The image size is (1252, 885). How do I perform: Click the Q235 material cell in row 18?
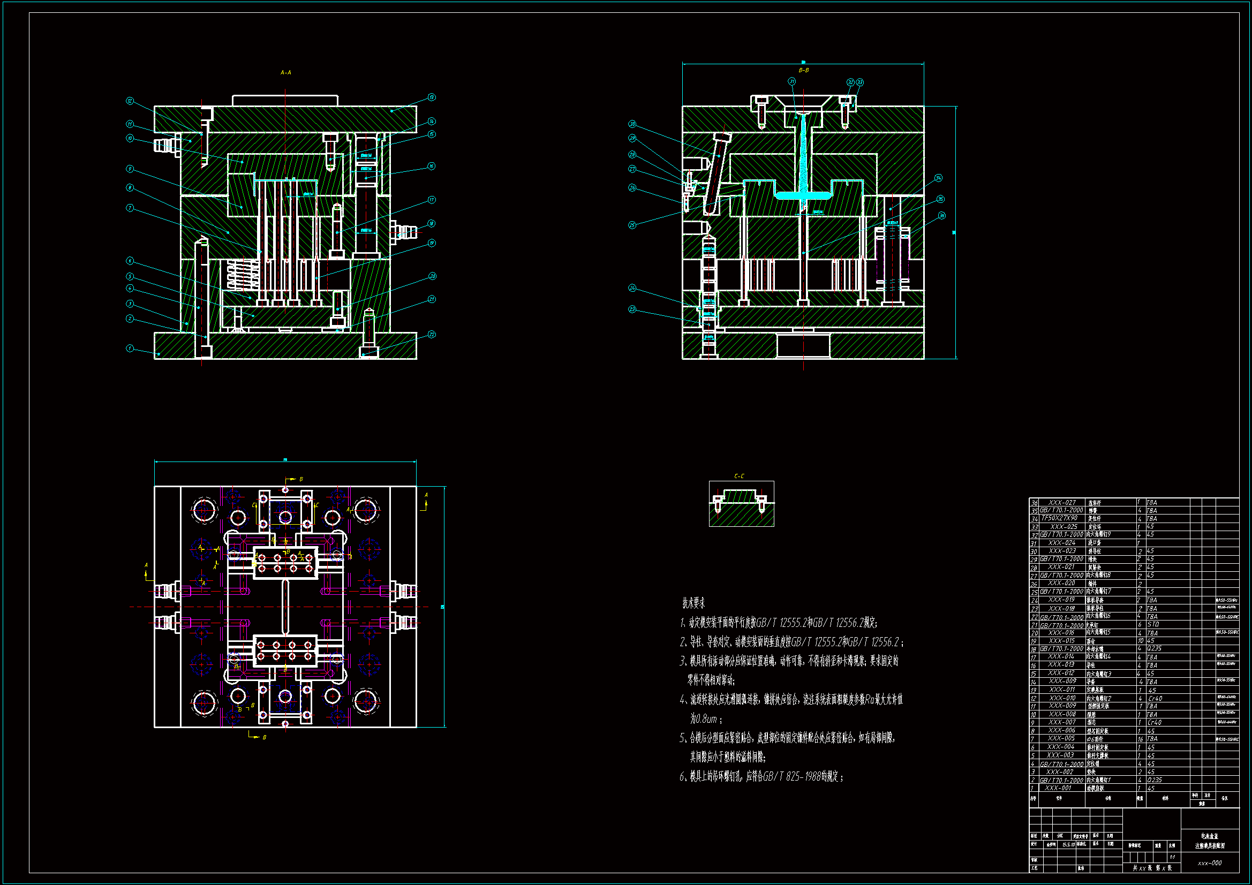tap(1154, 649)
